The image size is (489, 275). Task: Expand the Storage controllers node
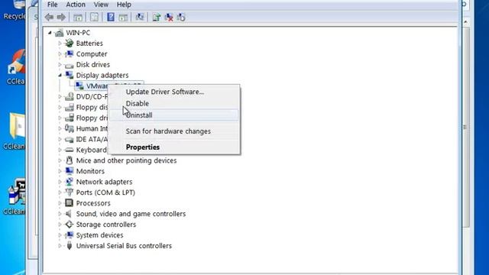click(x=60, y=224)
